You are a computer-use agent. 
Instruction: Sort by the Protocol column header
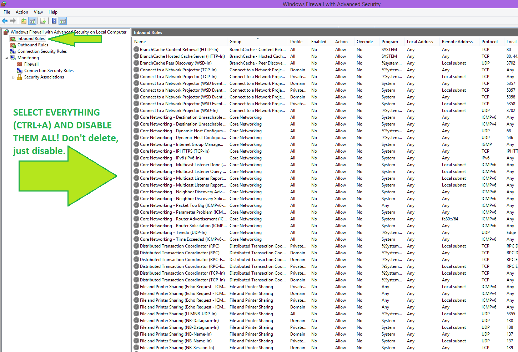pos(491,42)
